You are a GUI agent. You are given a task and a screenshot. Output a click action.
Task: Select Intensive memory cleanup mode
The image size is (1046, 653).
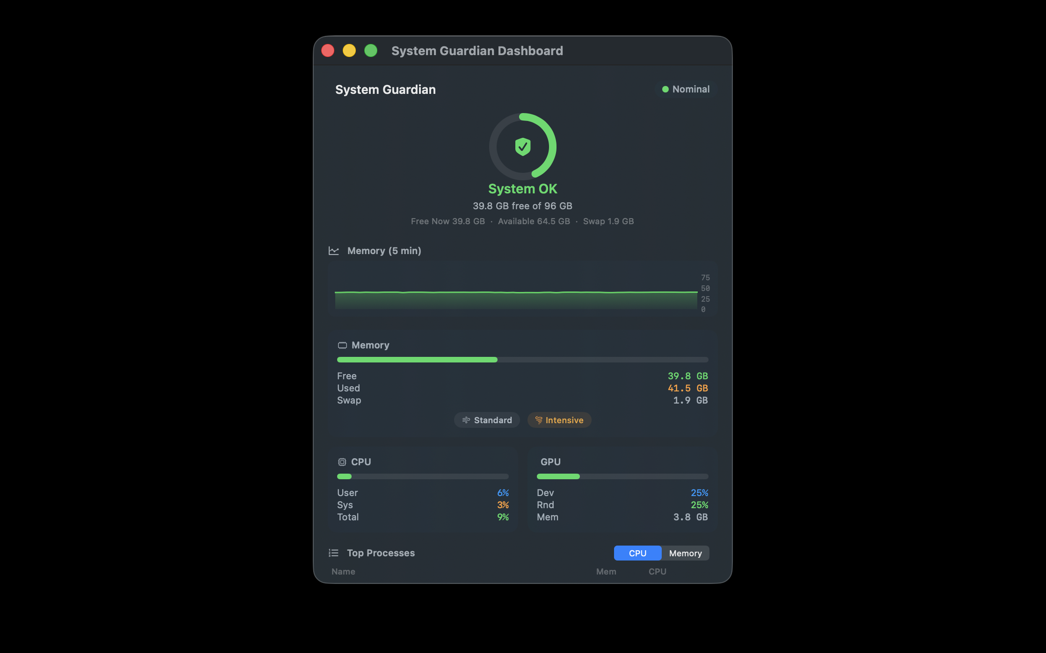pyautogui.click(x=559, y=420)
